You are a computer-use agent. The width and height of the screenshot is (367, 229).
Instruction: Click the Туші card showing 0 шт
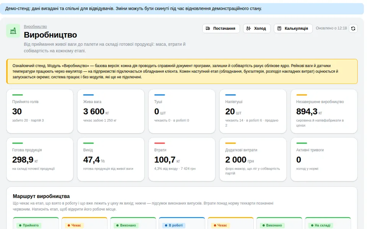(x=182, y=111)
